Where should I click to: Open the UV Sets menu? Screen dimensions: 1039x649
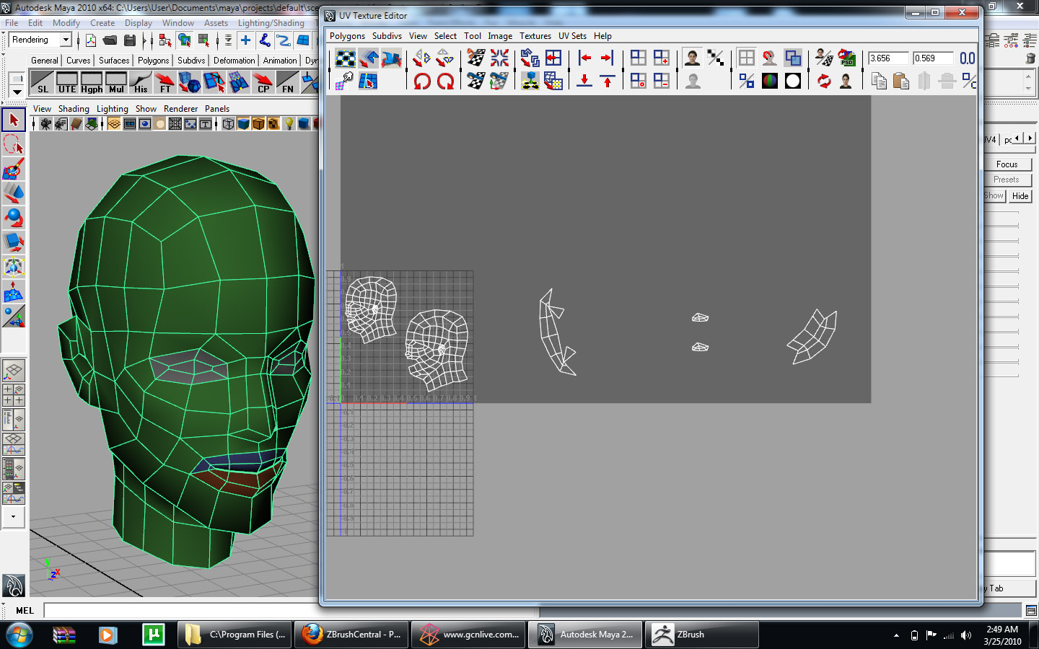(572, 36)
